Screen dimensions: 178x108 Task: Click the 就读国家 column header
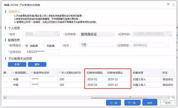pos(21,73)
